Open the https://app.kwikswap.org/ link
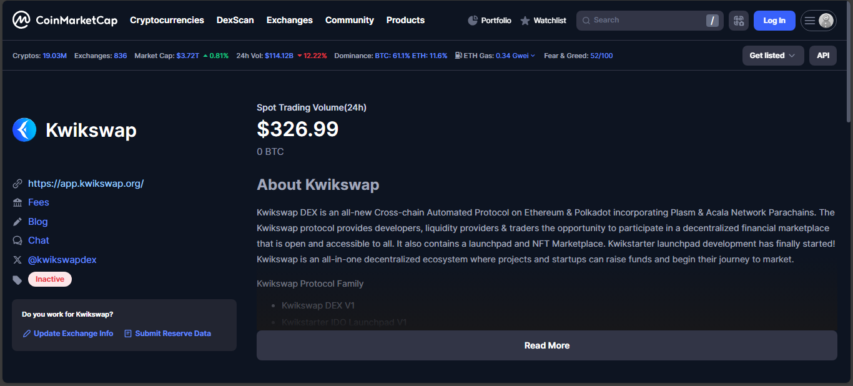The image size is (853, 386). click(x=86, y=184)
